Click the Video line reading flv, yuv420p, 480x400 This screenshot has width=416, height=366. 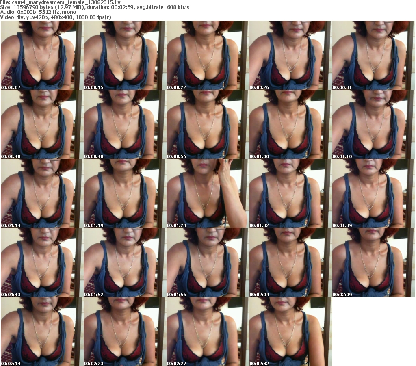[55, 17]
